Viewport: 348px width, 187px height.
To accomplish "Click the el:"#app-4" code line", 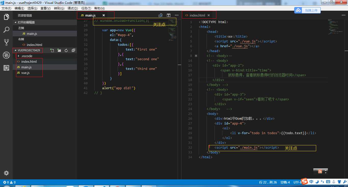I will [x=122, y=35].
